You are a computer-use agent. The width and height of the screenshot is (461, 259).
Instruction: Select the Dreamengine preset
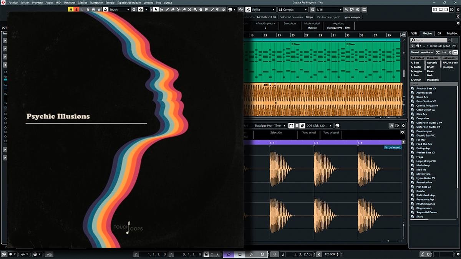425,131
